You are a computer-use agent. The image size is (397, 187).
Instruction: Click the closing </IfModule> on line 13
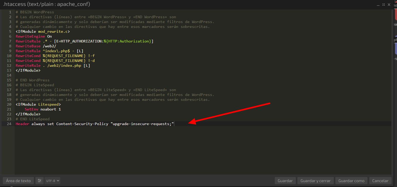[x=28, y=70]
